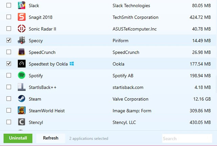The height and width of the screenshot is (146, 217).
Task: Click the Steam app icon
Action: point(22,99)
